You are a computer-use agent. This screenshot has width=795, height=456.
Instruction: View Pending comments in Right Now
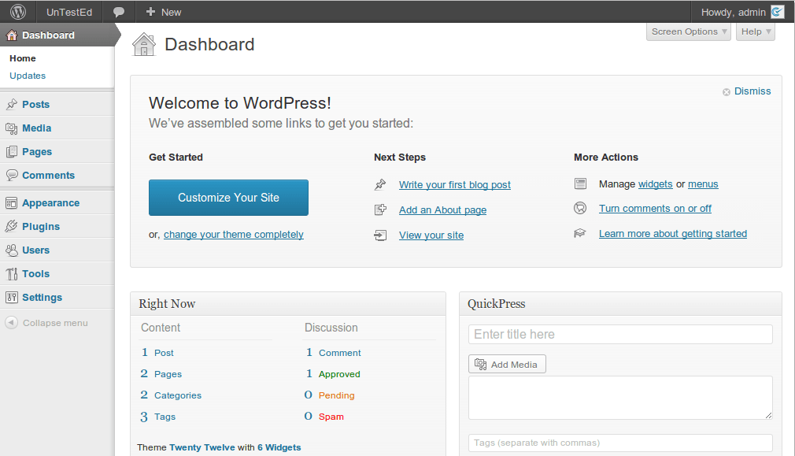pos(337,395)
